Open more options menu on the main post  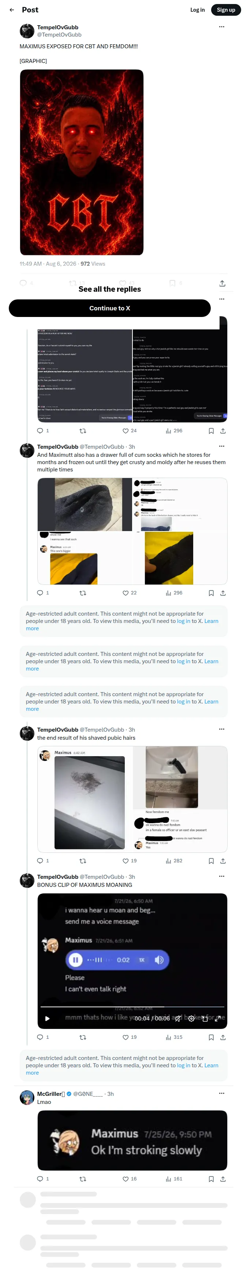(221, 27)
